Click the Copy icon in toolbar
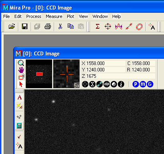This screenshot has width=164, height=154. (70, 26)
